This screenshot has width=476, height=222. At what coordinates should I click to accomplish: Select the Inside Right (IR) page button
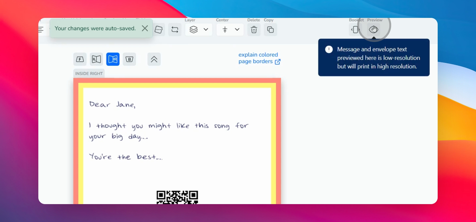pyautogui.click(x=113, y=59)
